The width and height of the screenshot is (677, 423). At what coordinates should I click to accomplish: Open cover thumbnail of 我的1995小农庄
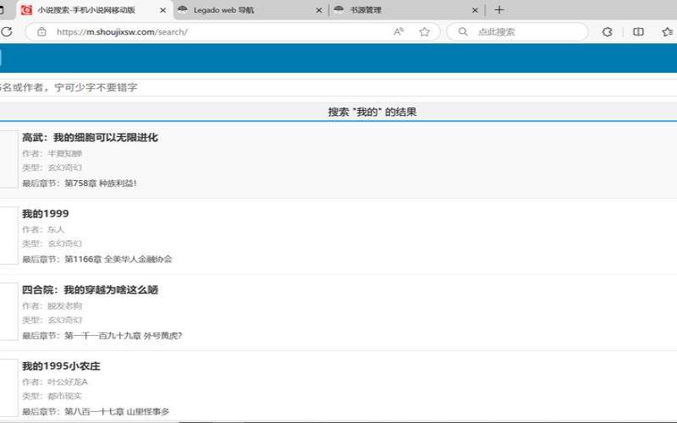[x=8, y=387]
